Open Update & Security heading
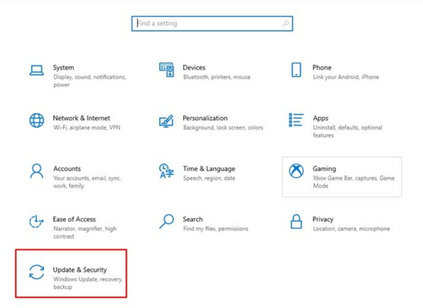Screen dimensions: 423x308 coord(80,270)
